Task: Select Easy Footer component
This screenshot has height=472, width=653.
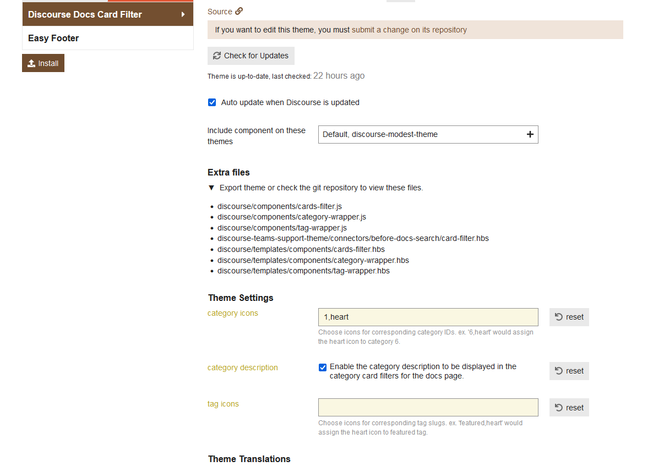Action: 108,39
